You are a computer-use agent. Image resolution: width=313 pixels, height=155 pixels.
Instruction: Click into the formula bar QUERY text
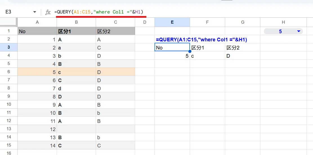pyautogui.click(x=99, y=12)
